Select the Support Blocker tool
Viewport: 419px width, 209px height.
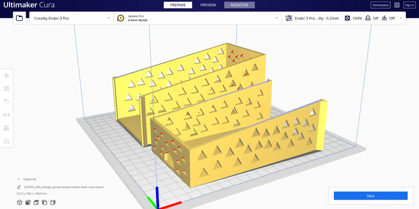7,141
